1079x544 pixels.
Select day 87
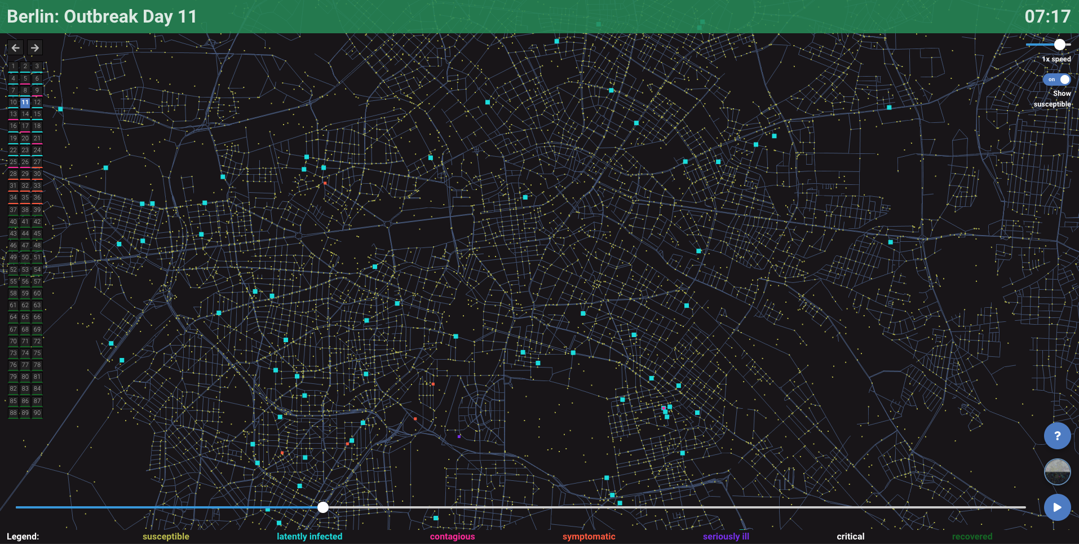pos(37,401)
